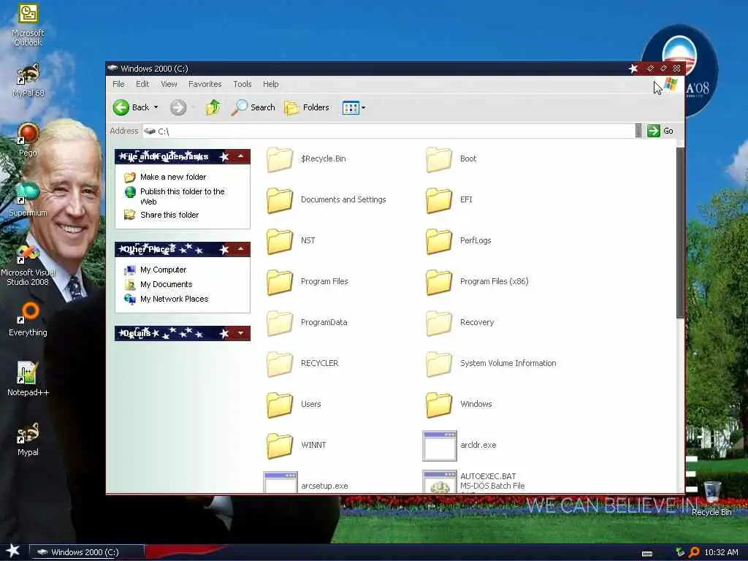Screen dimensions: 748x561
Task: Select the NST folder icon
Action: [280, 241]
